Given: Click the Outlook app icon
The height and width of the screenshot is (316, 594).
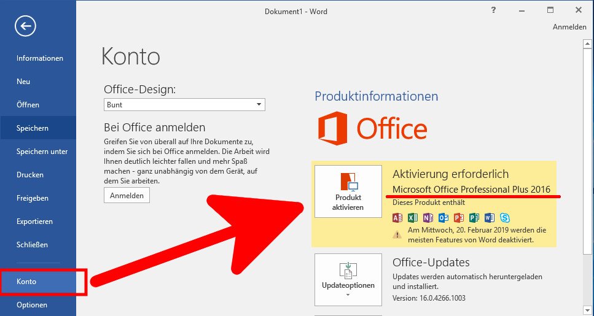Looking at the screenshot, I should click(444, 218).
